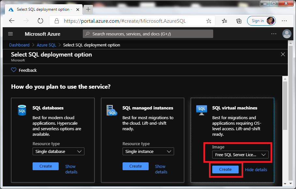Open the Single instance resource type dropdown
Screen dimensions: 296x189
148,151
